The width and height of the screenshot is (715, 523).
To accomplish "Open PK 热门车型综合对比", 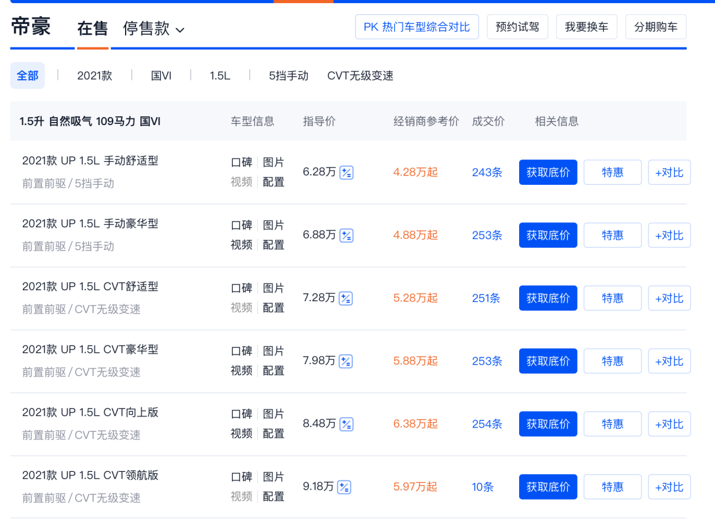I will 416,27.
